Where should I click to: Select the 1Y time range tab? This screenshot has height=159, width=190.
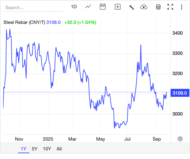24,149
